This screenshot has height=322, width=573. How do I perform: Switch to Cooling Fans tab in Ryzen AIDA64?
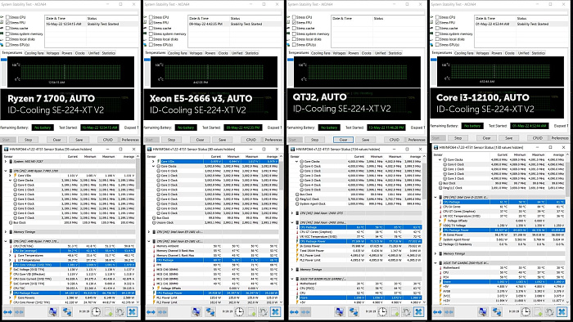[x=34, y=53]
